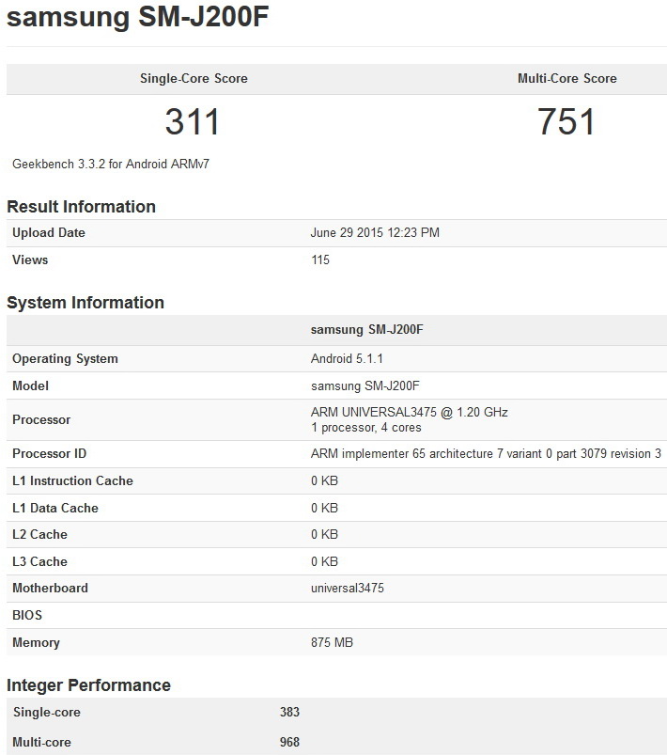
Task: Click the Upload Date value June 29 2015
Action: pos(375,233)
